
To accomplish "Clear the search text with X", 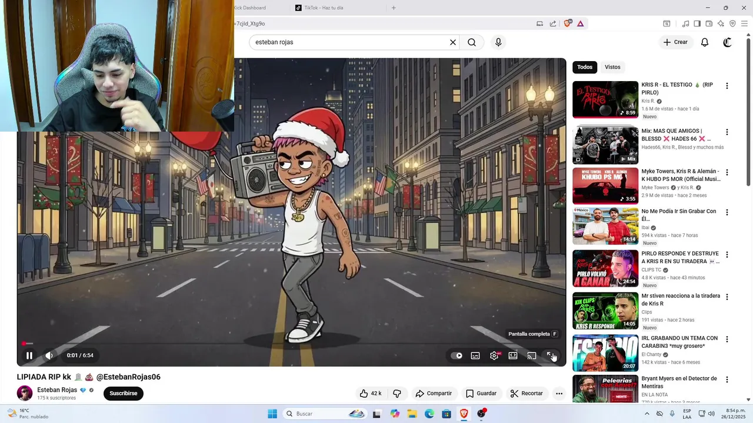I will point(453,42).
